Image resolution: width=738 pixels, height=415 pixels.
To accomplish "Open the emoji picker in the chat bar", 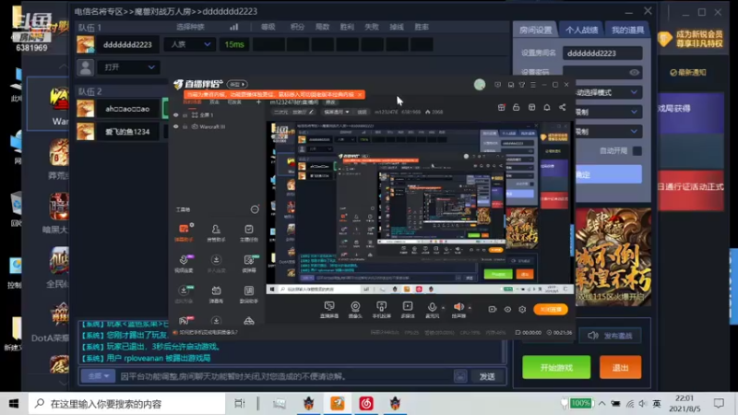I will (x=460, y=376).
